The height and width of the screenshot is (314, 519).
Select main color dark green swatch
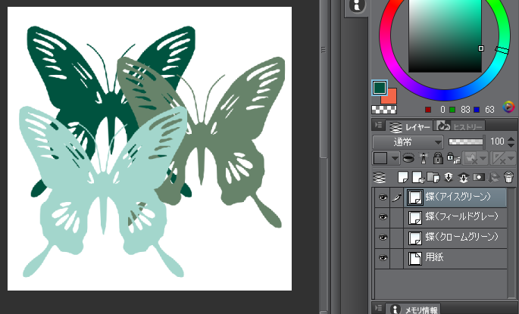coord(380,88)
